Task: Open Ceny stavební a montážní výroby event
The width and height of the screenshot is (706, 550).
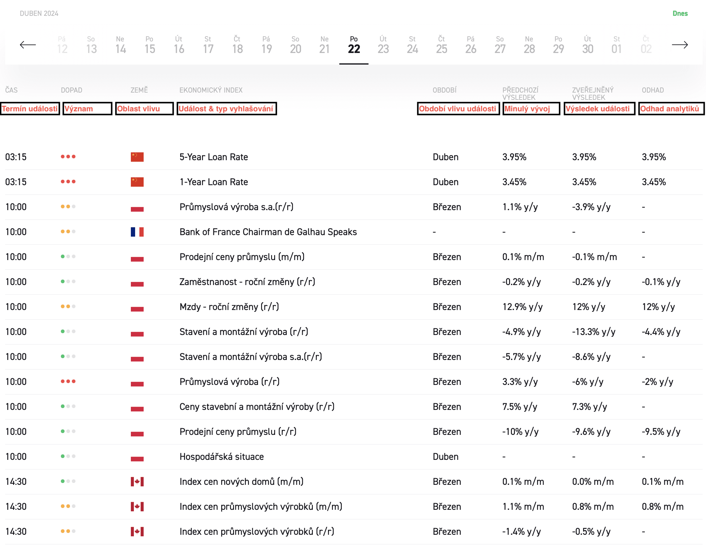Action: tap(257, 407)
